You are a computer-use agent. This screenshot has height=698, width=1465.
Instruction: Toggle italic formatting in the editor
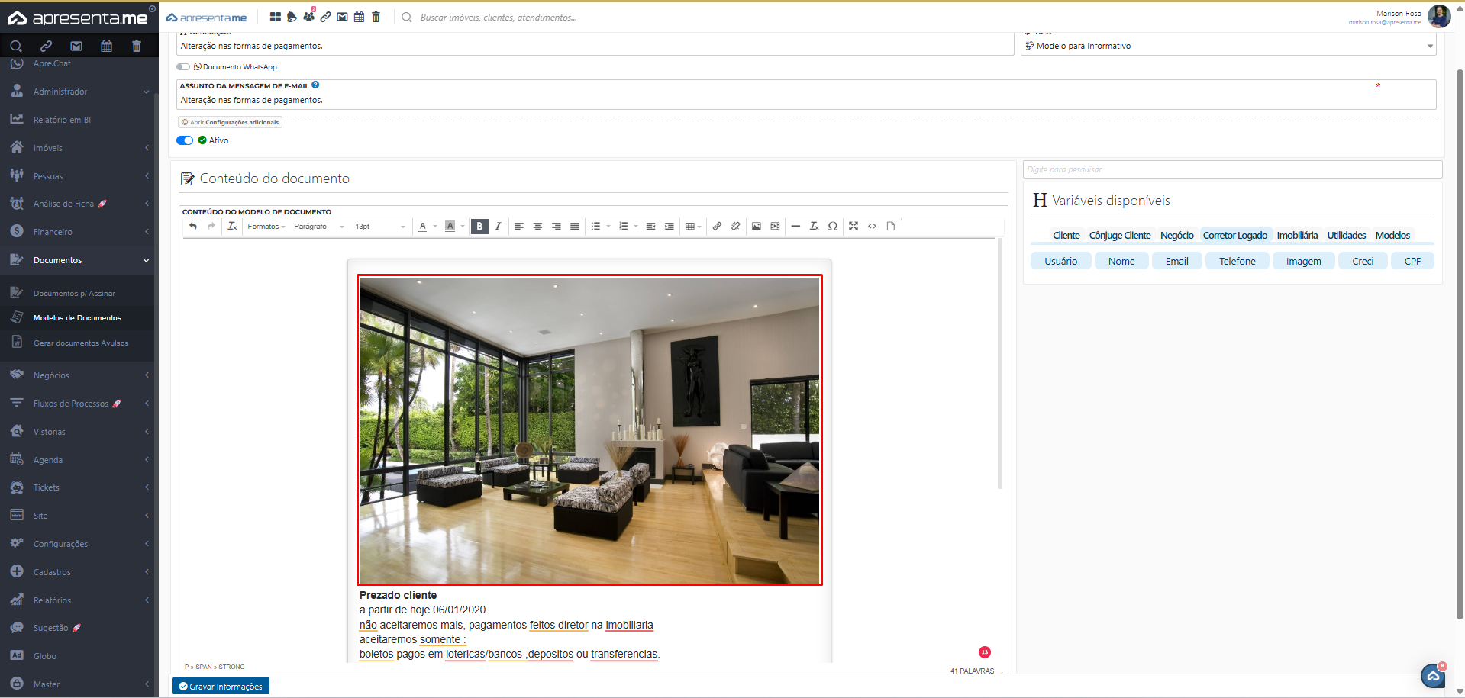pyautogui.click(x=498, y=226)
